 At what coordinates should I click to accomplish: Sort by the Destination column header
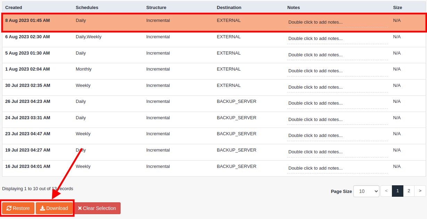click(x=229, y=7)
